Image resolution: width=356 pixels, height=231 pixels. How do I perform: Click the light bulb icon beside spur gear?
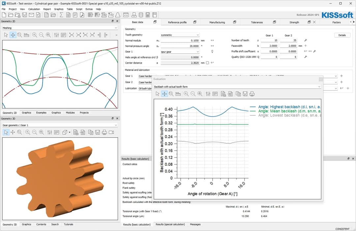[212, 51]
